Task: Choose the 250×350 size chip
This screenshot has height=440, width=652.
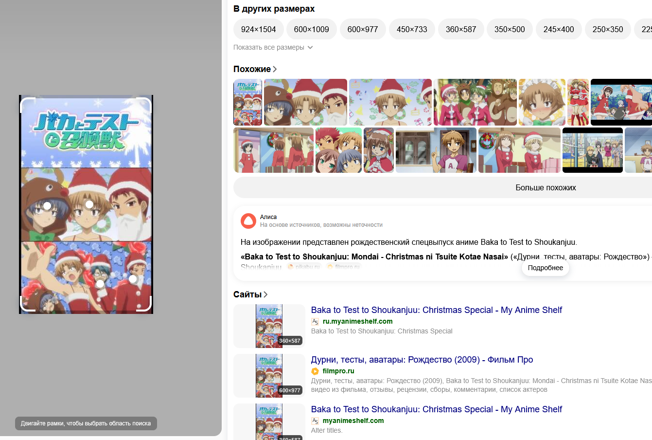Action: [608, 29]
